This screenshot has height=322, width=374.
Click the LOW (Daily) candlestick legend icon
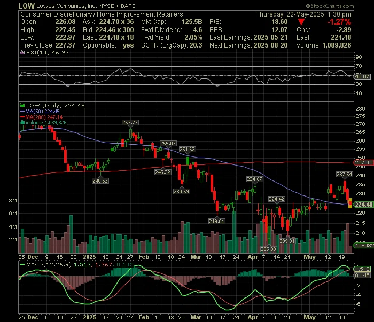(x=22, y=105)
